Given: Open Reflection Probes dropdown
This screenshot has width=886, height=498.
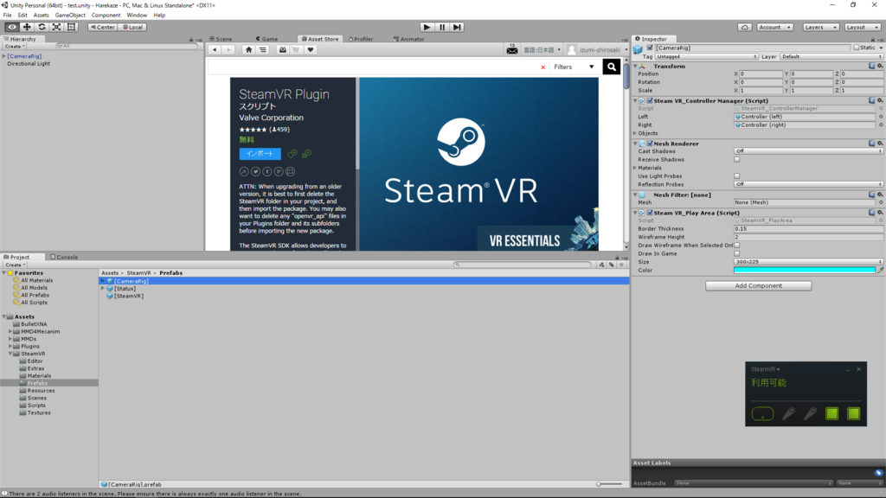Looking at the screenshot, I should [x=808, y=185].
